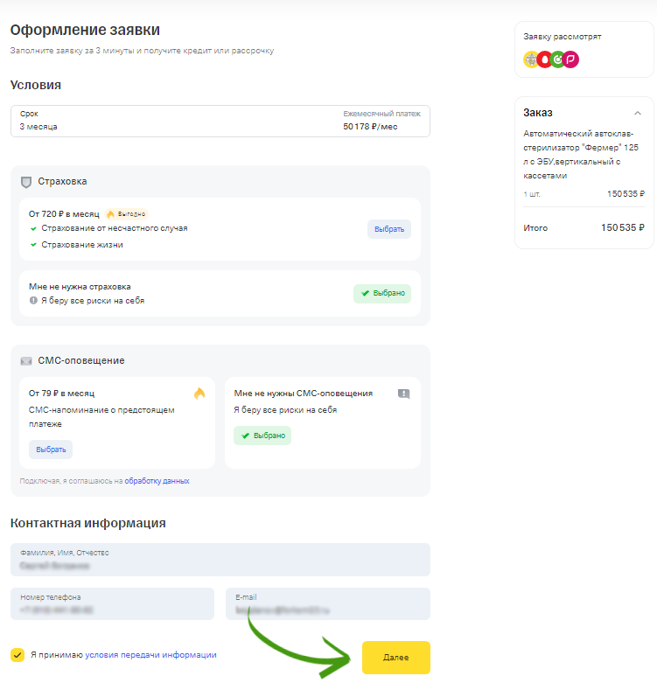Click the speech-bubble alert icon on the no-SMS card
Screen dimensions: 657x697
(403, 394)
